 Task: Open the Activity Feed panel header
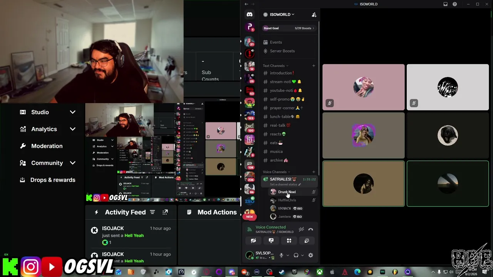[125, 212]
